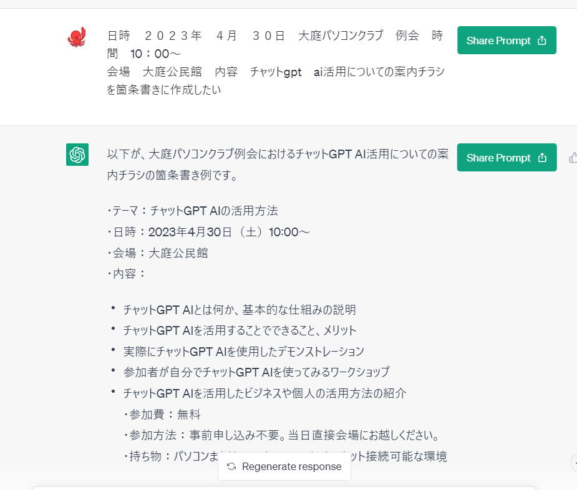Click bullet 'チャットGPT AIを活用することでできること、メリット'

[x=240, y=330]
